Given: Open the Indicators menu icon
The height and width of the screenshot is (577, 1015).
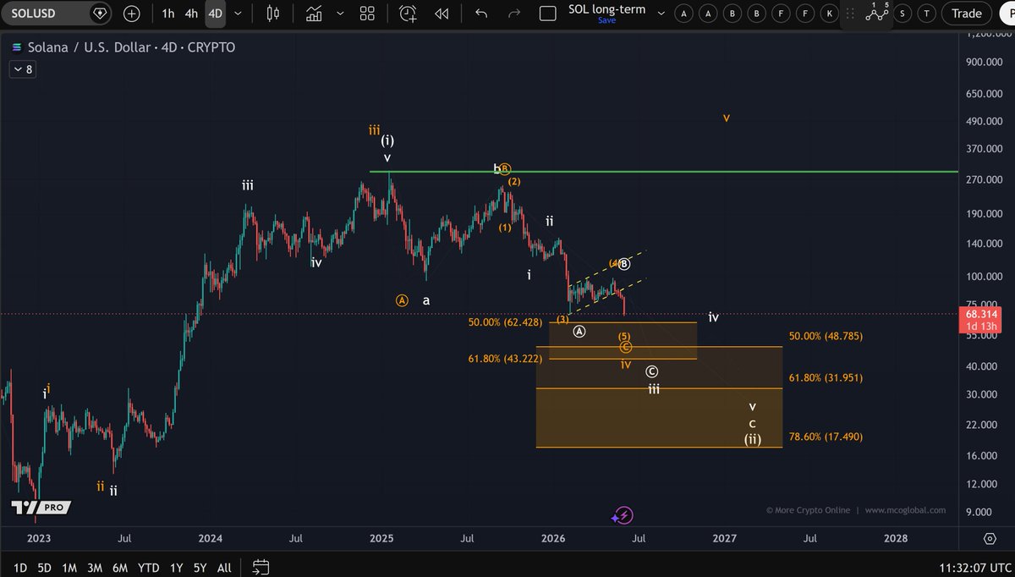Looking at the screenshot, I should click(x=314, y=14).
